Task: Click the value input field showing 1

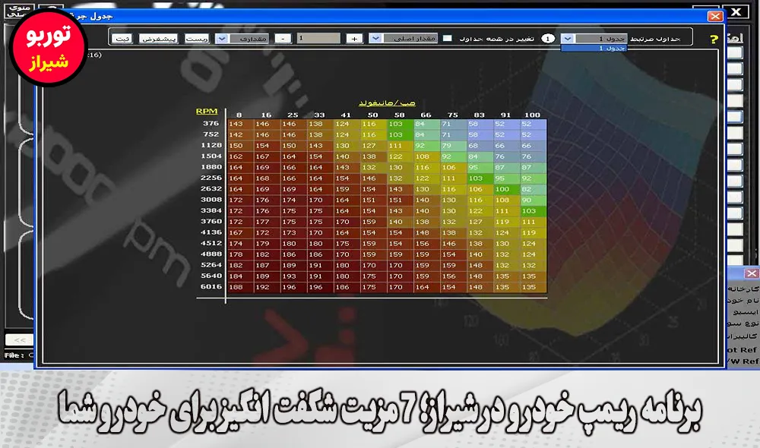Action: tap(319, 37)
